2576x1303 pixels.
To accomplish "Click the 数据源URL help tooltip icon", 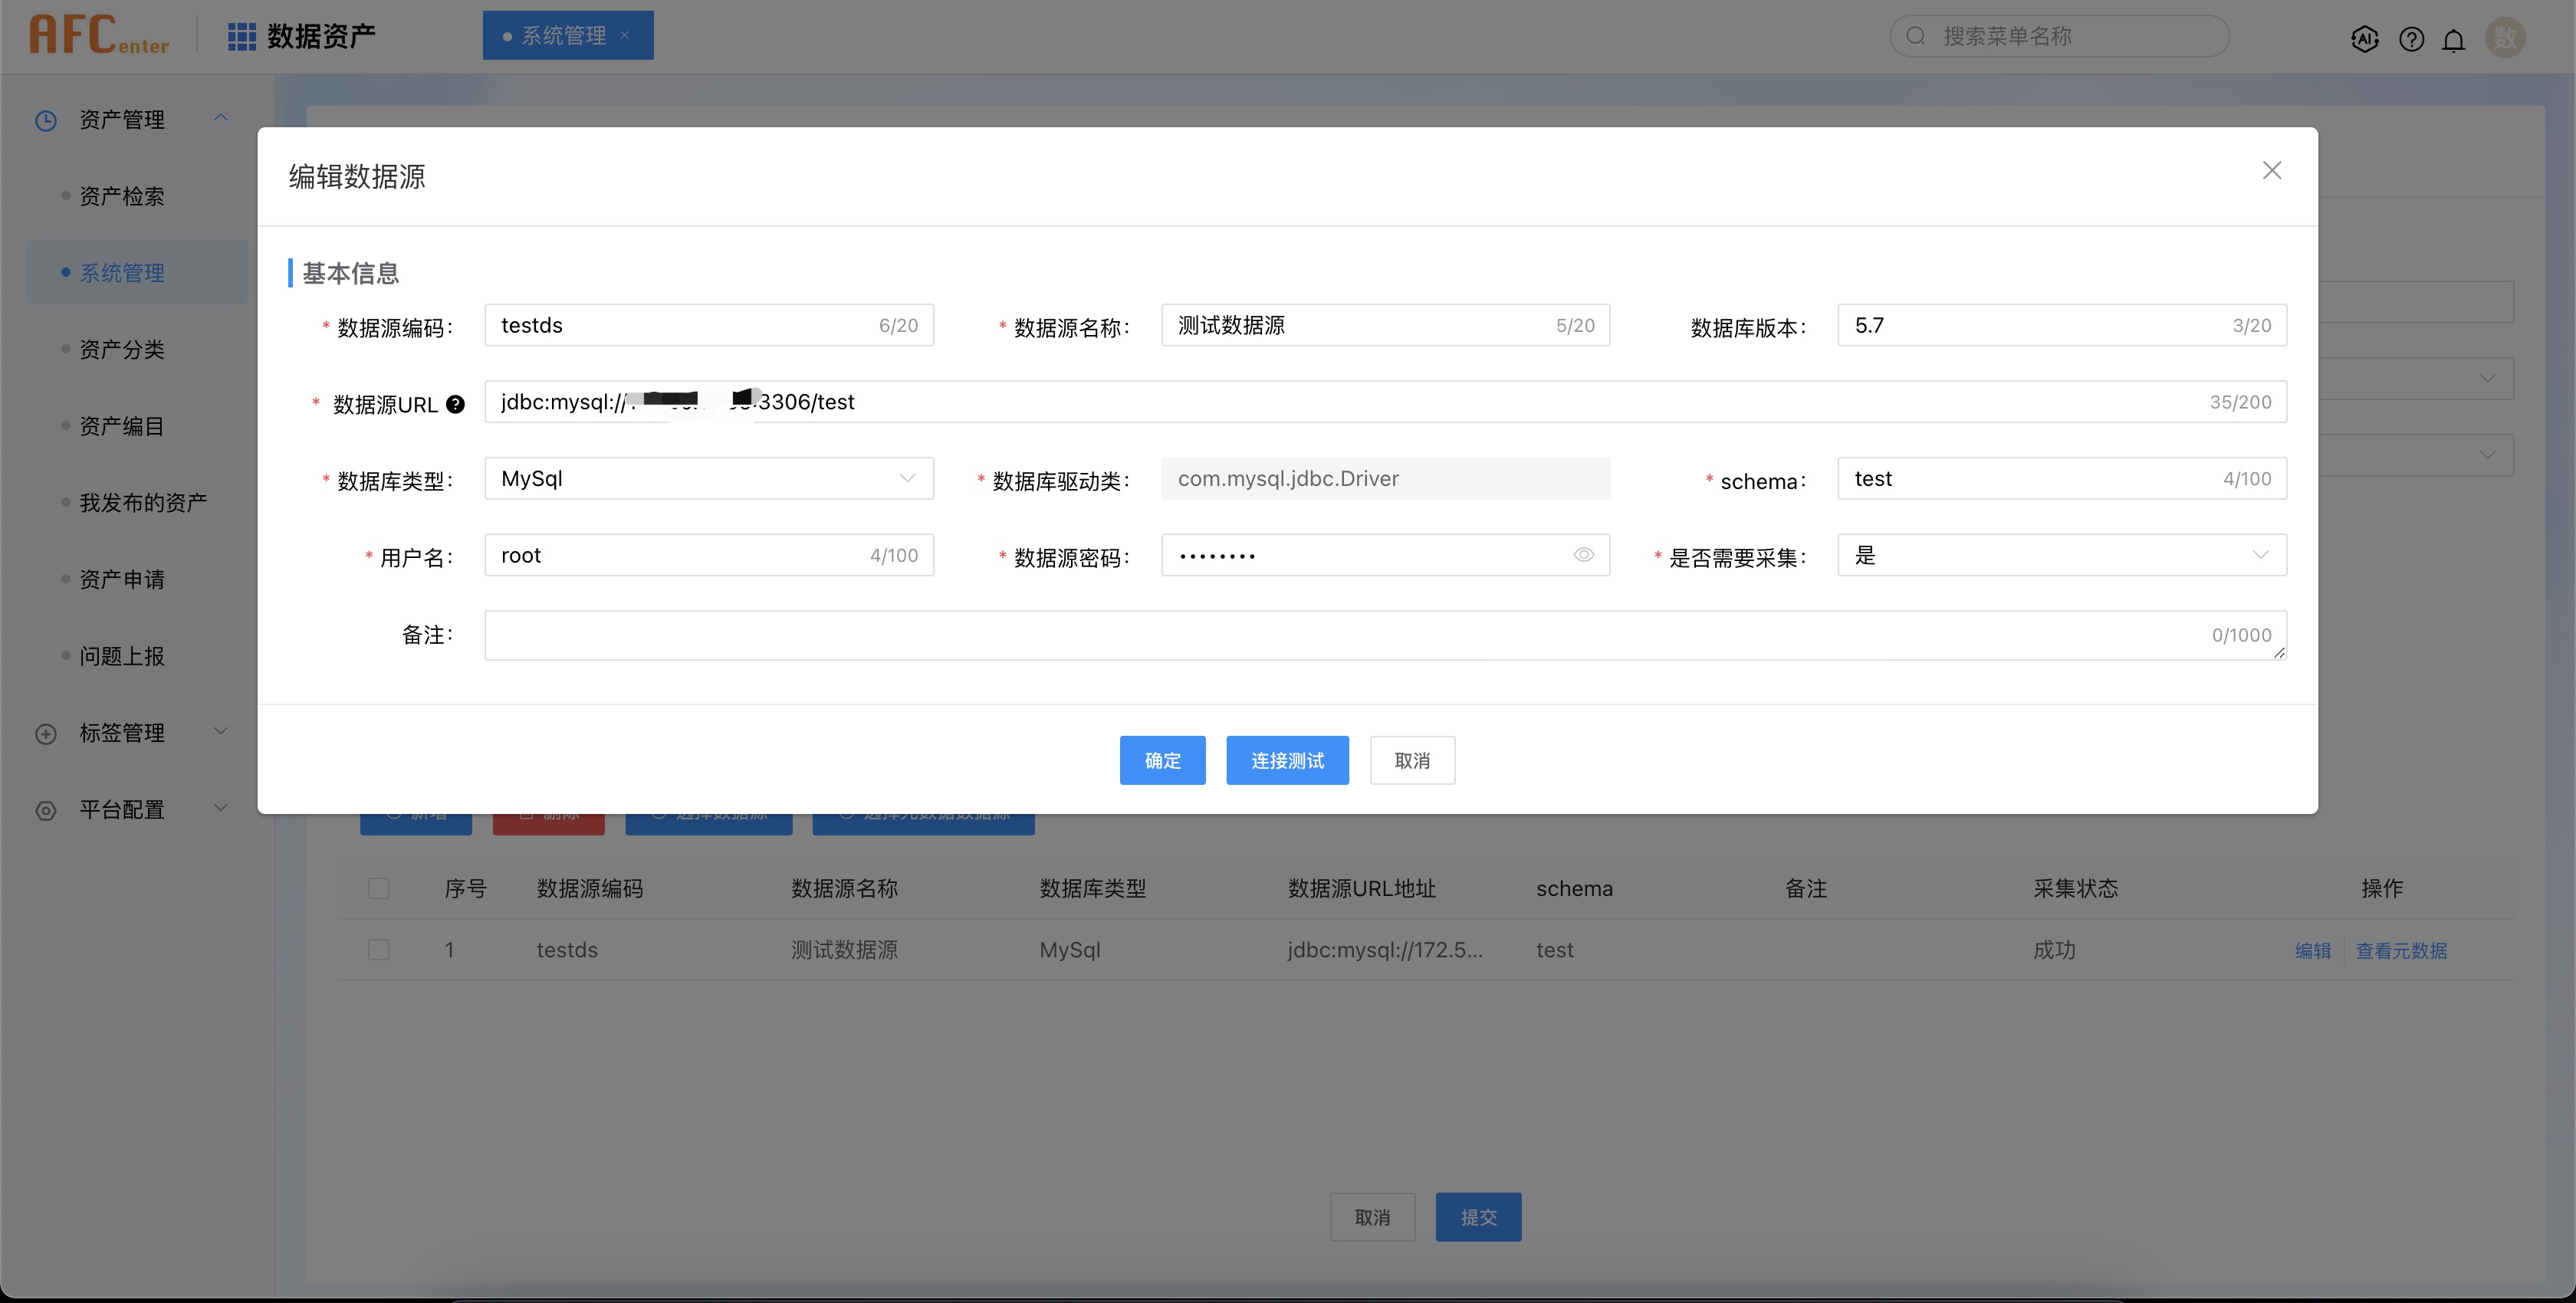I will coord(455,404).
